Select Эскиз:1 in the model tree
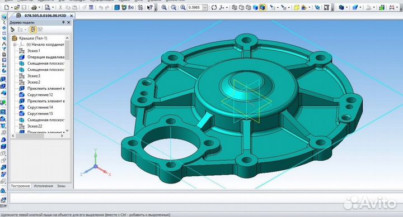 (34, 51)
